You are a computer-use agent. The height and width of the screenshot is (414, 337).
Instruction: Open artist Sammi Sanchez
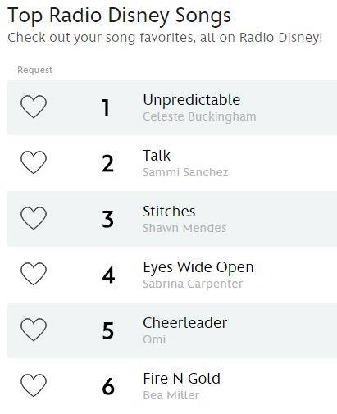[x=185, y=172]
